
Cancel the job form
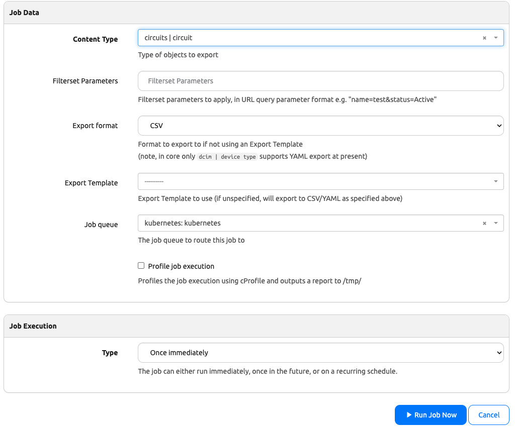click(x=488, y=415)
